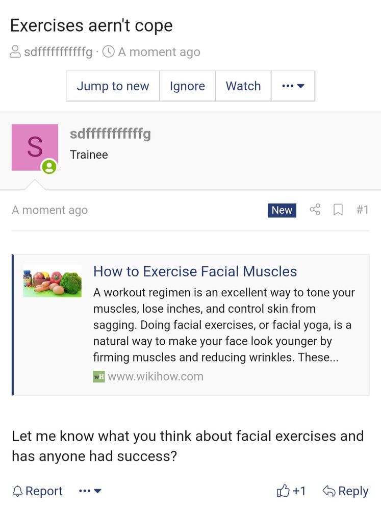Click the clock icon near timestamp
This screenshot has width=381, height=510.
click(108, 52)
